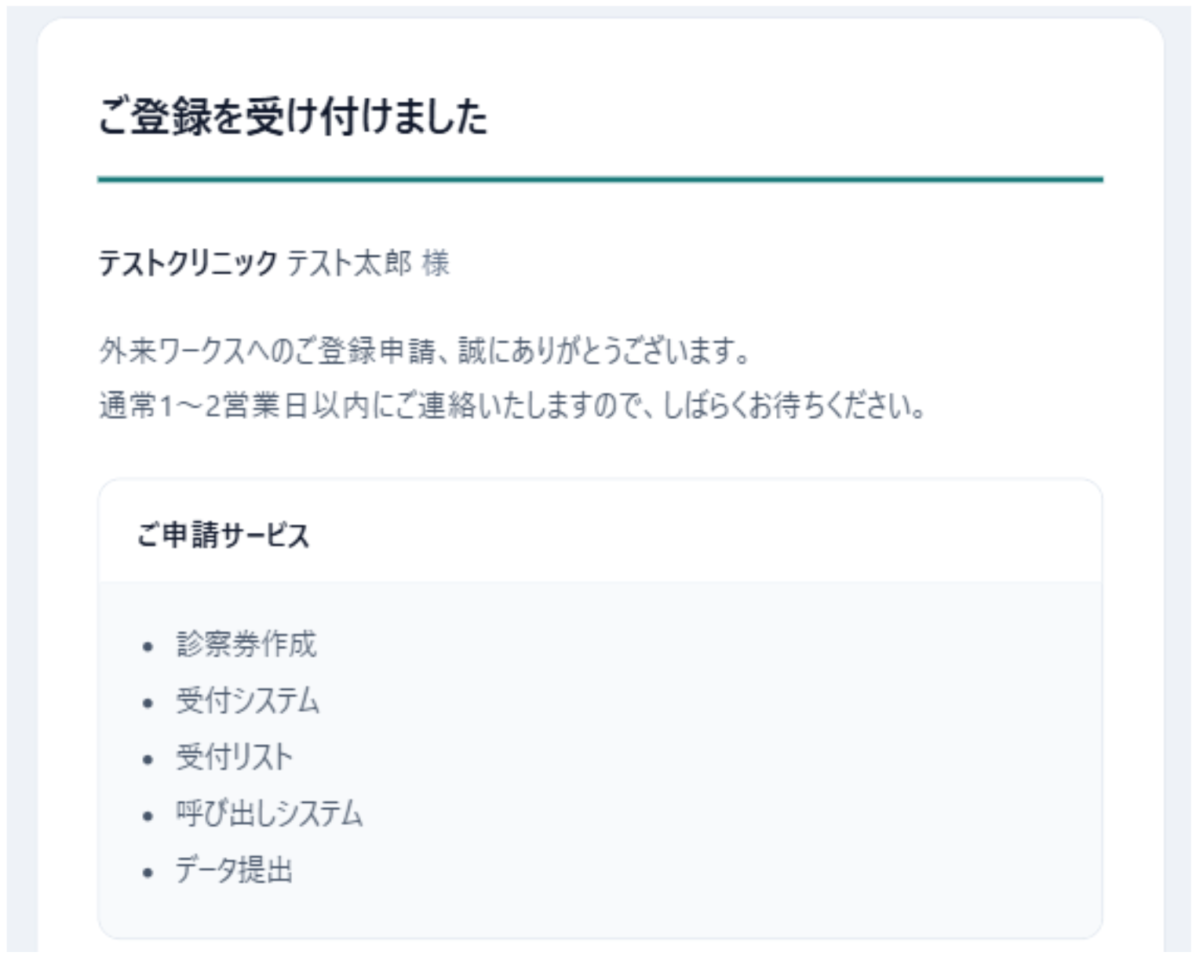
Task: Click the bullet beside 受付システム
Action: [x=148, y=703]
